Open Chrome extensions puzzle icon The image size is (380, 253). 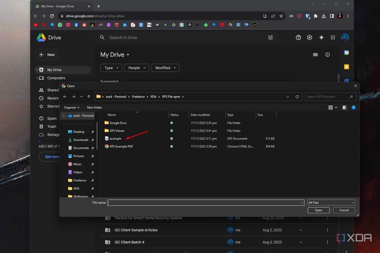316,16
